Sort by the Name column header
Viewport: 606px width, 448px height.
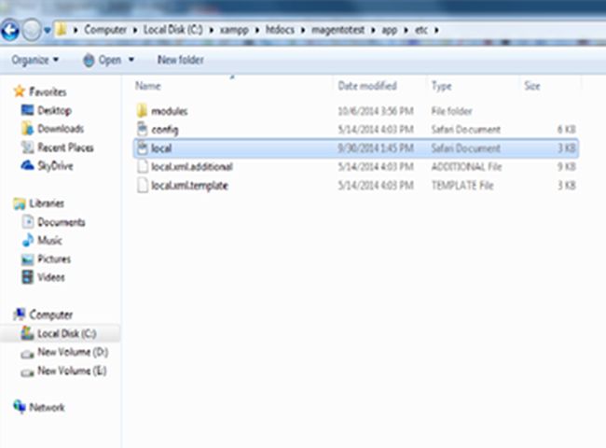pos(147,86)
